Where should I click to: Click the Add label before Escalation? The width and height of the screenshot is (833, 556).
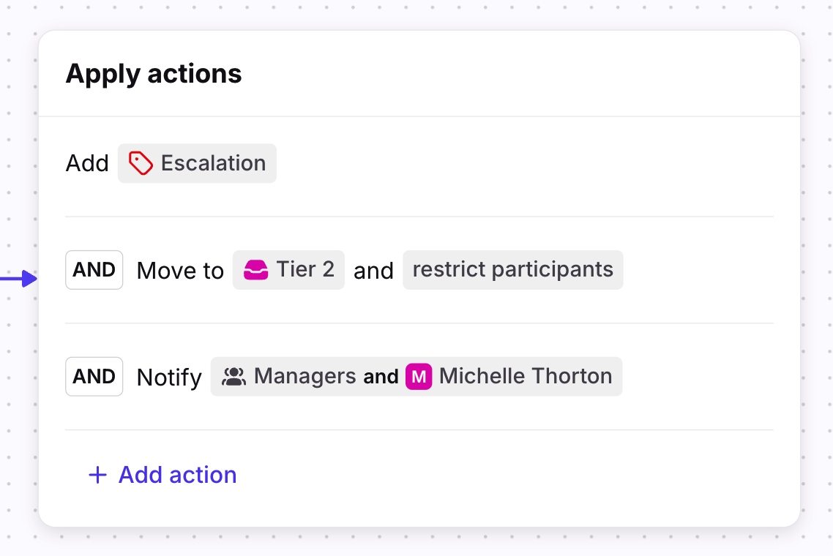[x=87, y=163]
